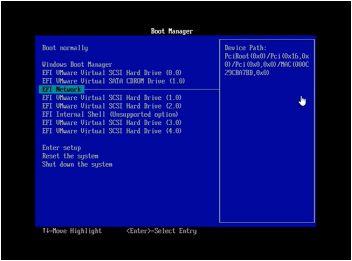Choose Reset the system
This screenshot has height=261, width=352.
tap(70, 156)
